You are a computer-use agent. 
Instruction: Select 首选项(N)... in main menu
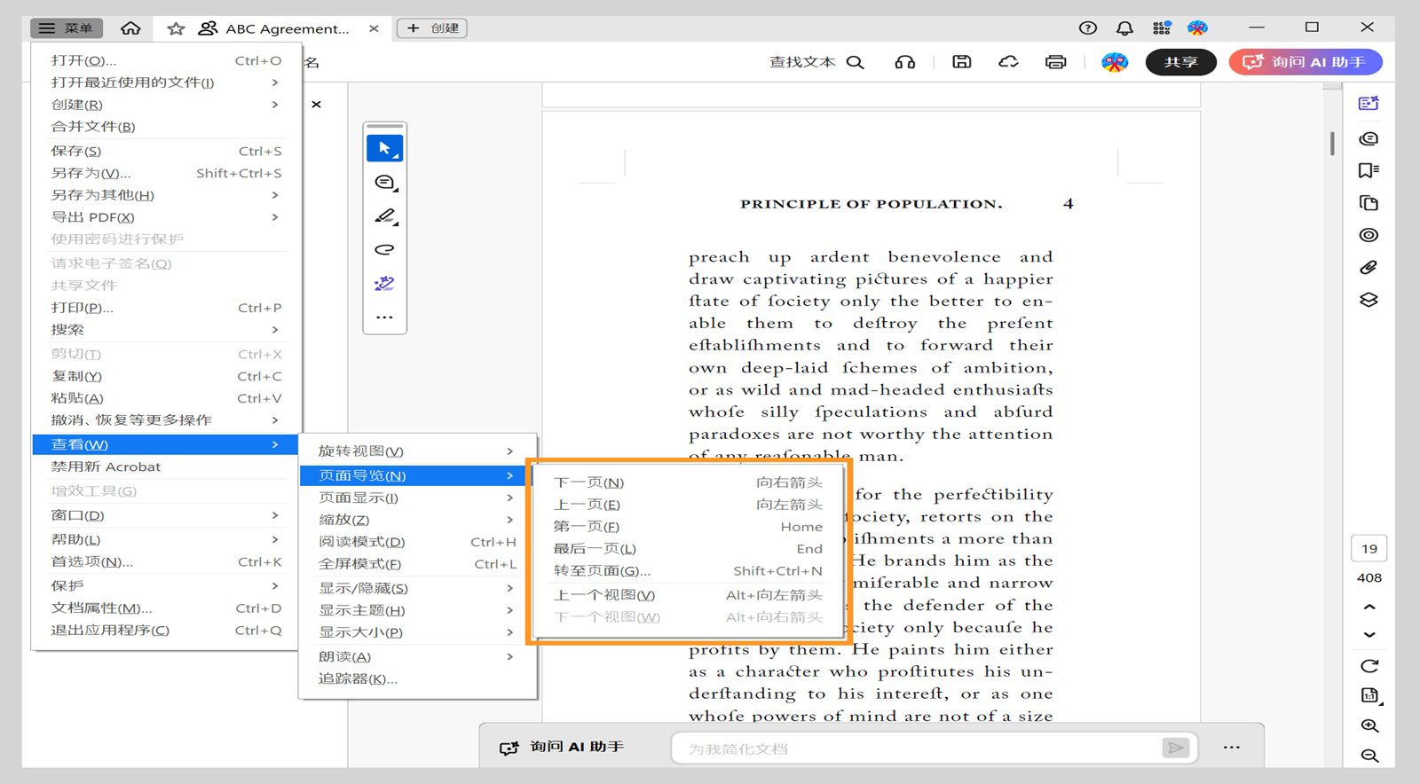tap(166, 562)
